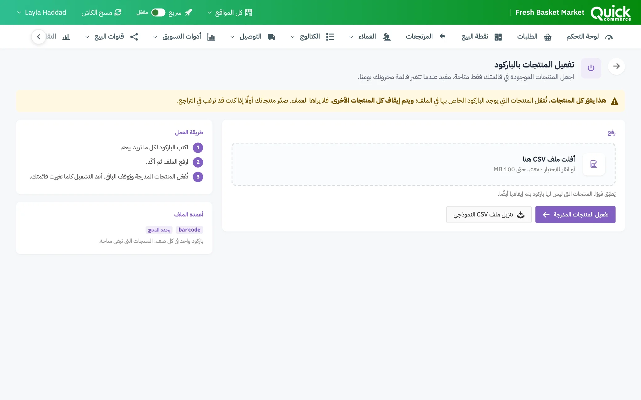Click the Quick commerce logo
The height and width of the screenshot is (400, 641).
point(611,13)
